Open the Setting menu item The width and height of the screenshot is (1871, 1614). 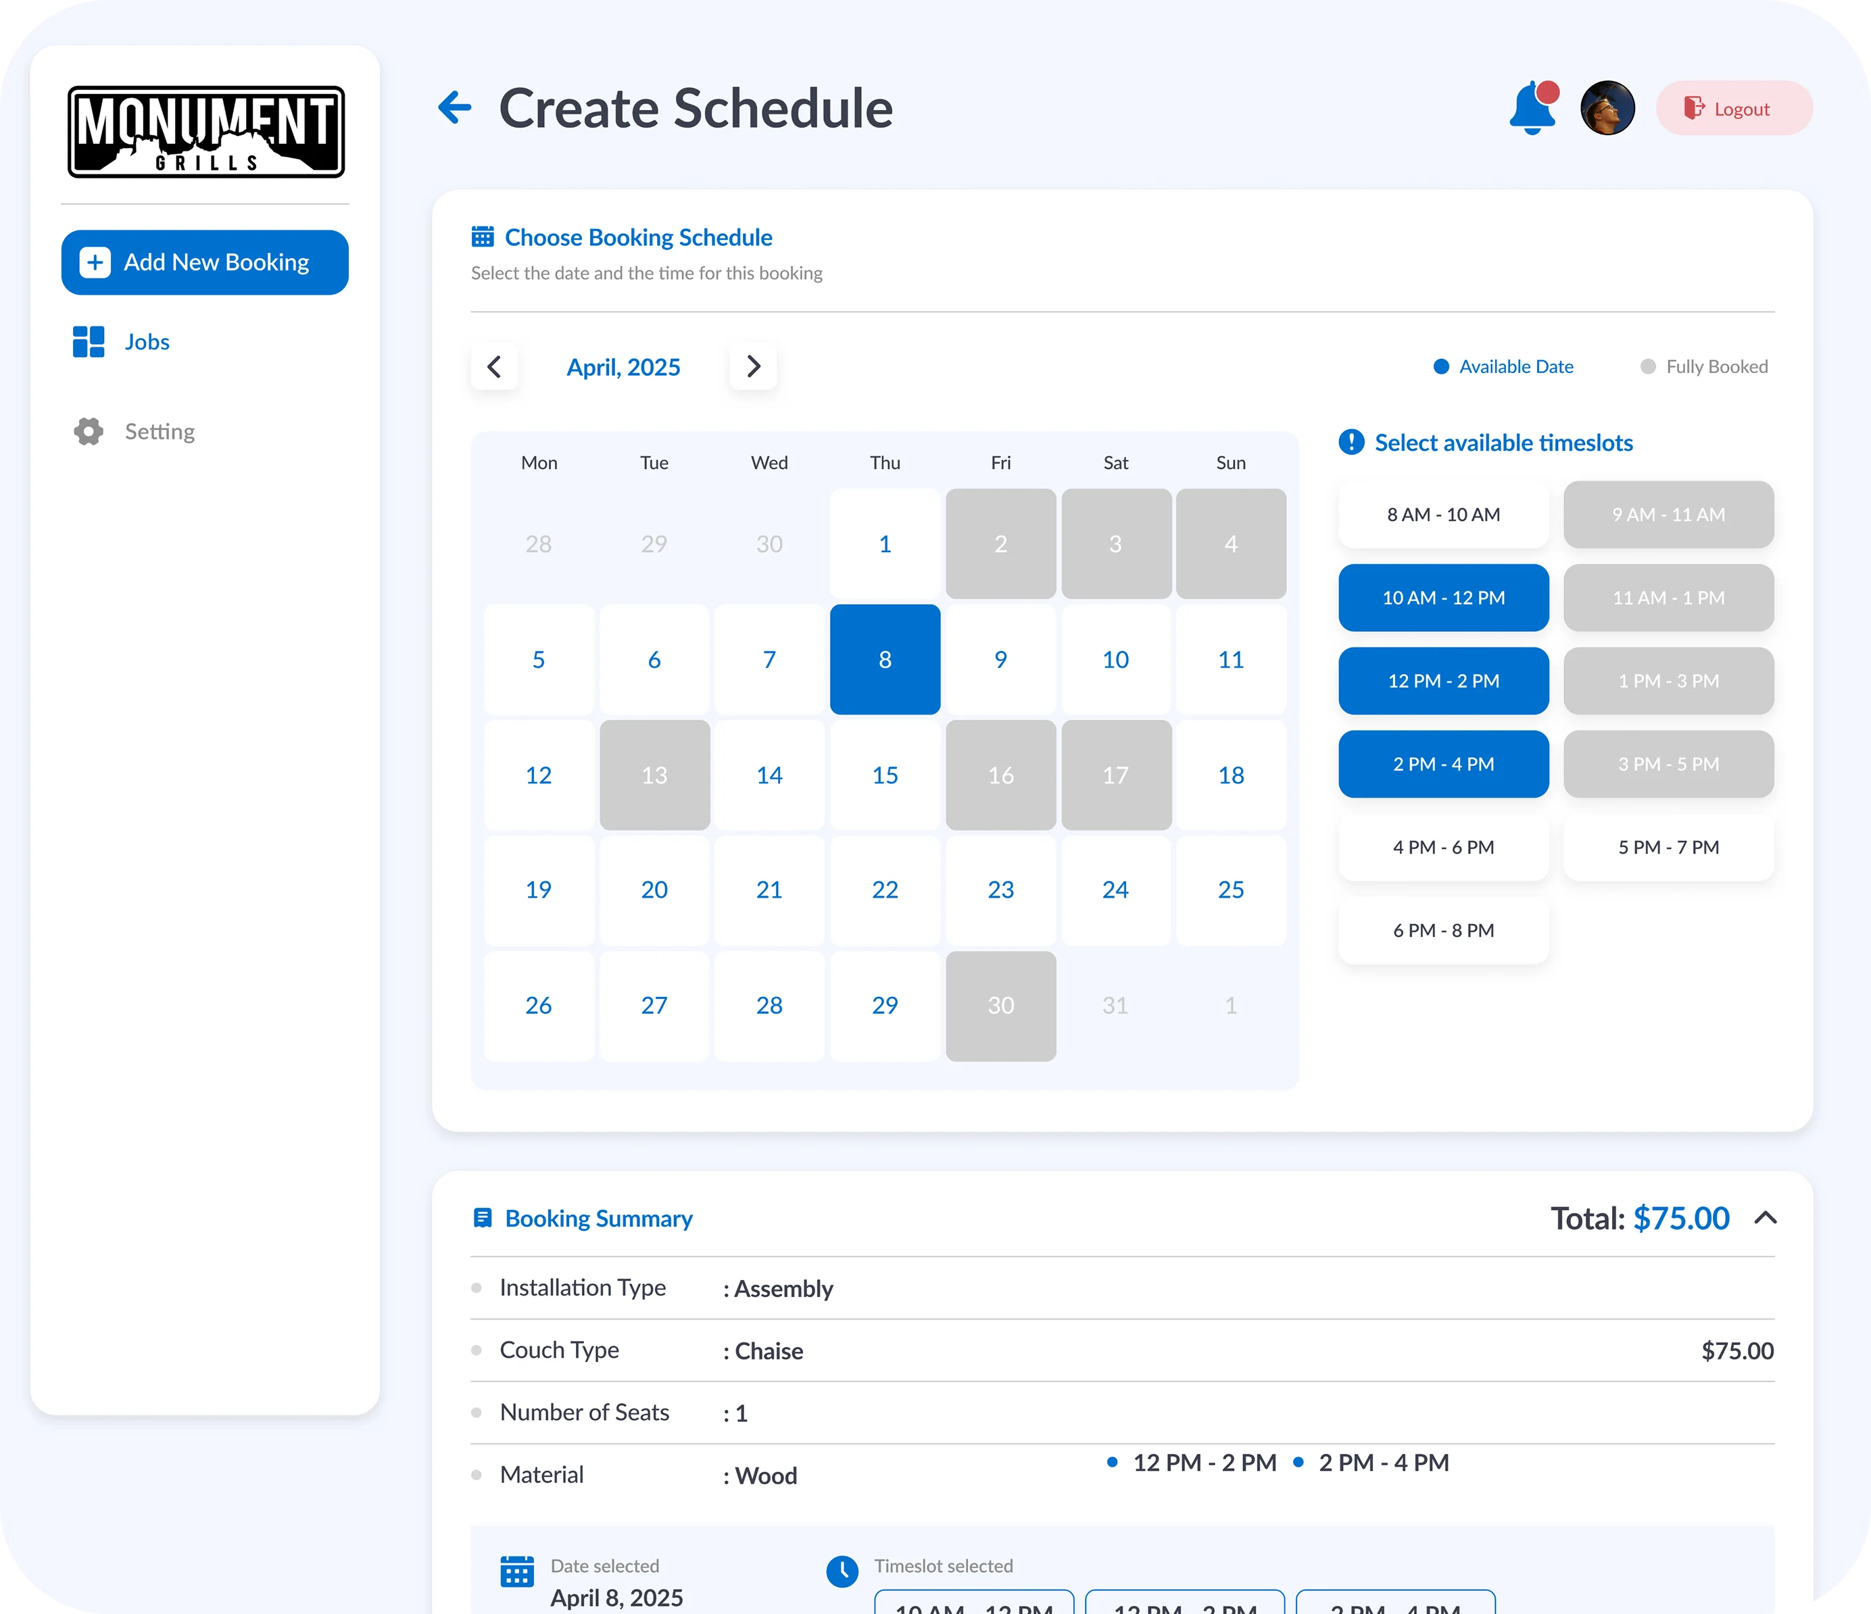point(160,431)
